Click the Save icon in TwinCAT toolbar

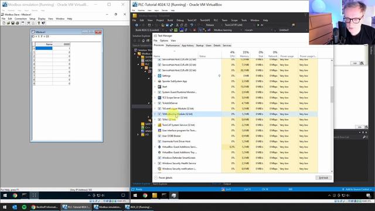pyautogui.click(x=167, y=25)
